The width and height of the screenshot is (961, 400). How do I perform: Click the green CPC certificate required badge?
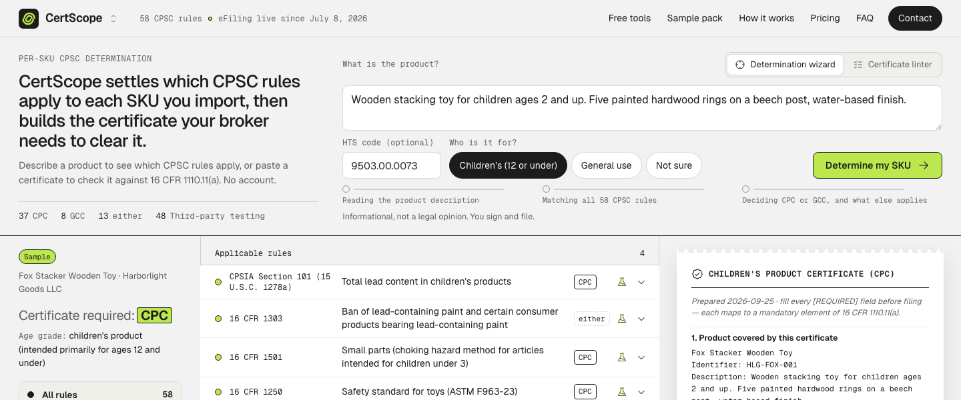pos(155,315)
